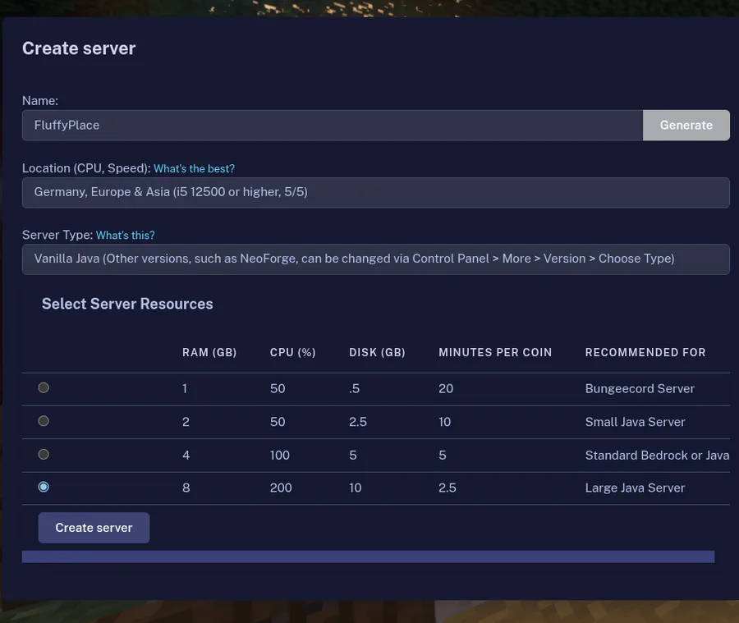Click the RECOMMENDED FOR column header
739x623 pixels.
(x=645, y=352)
